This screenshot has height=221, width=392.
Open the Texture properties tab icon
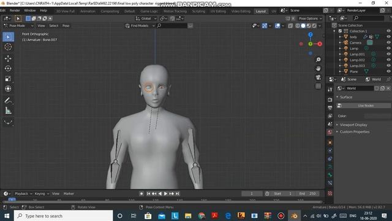[x=330, y=193]
